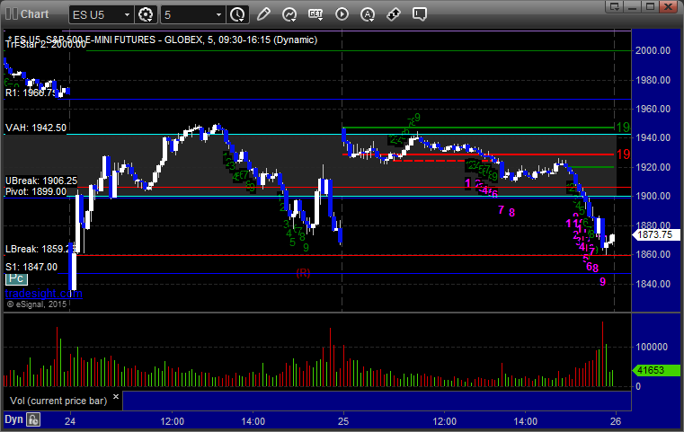Click the R1 pivot level label

tap(31, 93)
